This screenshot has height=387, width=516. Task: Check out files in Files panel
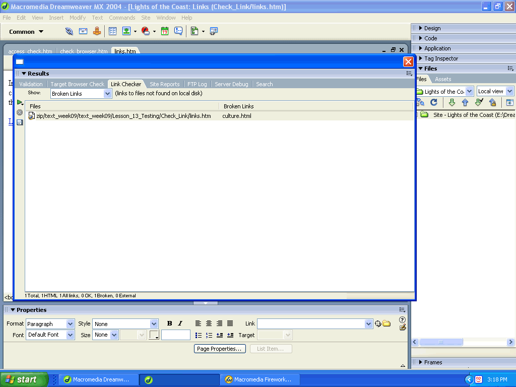479,102
